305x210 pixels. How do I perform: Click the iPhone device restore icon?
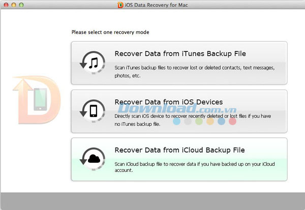click(93, 111)
